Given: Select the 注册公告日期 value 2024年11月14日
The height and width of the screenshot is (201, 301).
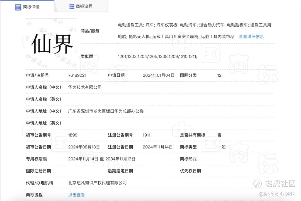Looking at the screenshot, I should click(x=157, y=147).
